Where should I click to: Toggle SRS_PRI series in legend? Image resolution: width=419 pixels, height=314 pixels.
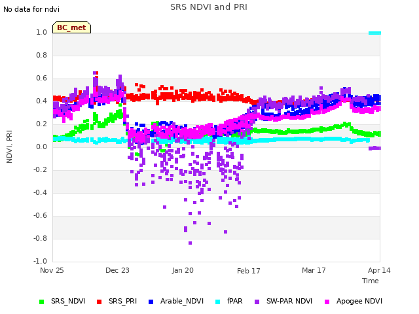[x=117, y=301]
